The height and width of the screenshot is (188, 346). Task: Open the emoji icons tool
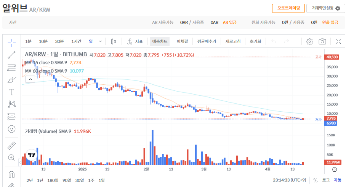pyautogui.click(x=12, y=129)
